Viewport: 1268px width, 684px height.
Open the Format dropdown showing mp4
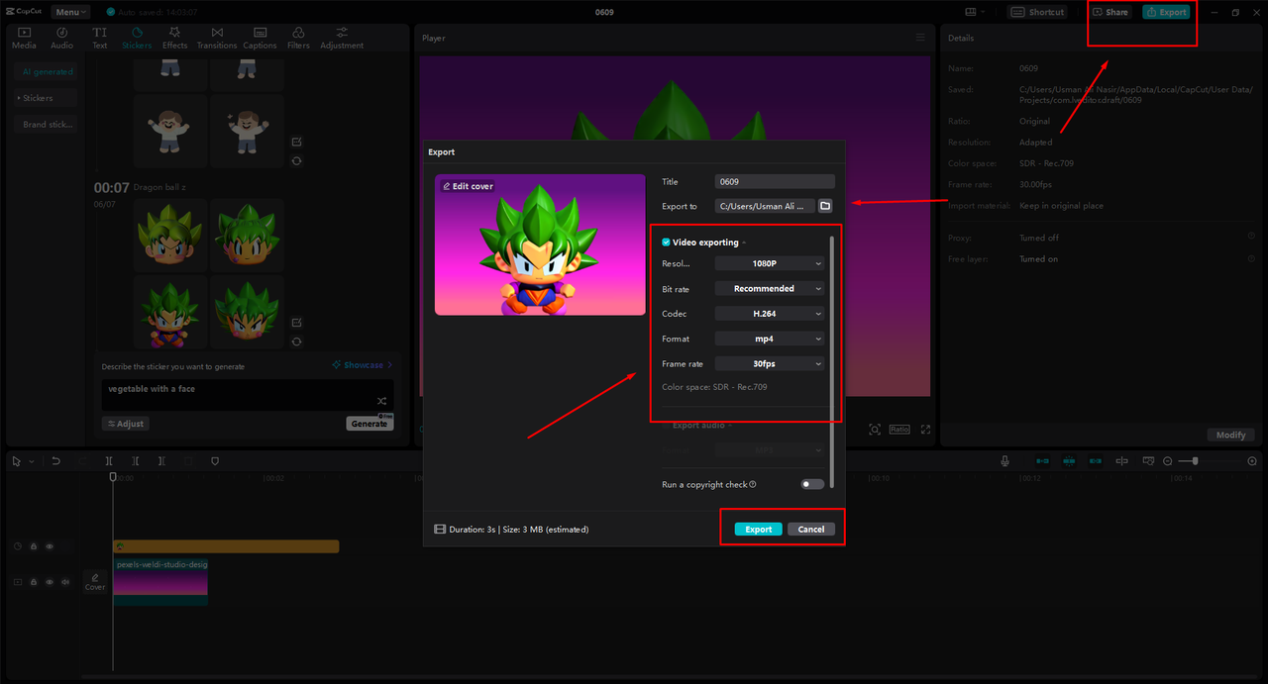pyautogui.click(x=769, y=339)
